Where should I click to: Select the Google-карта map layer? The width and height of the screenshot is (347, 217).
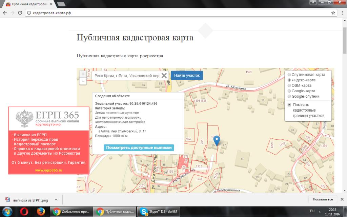coord(289,91)
